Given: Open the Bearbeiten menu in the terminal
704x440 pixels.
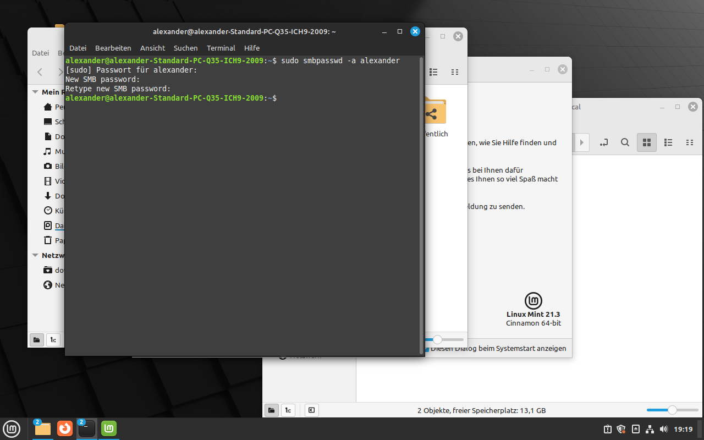Looking at the screenshot, I should tap(113, 48).
